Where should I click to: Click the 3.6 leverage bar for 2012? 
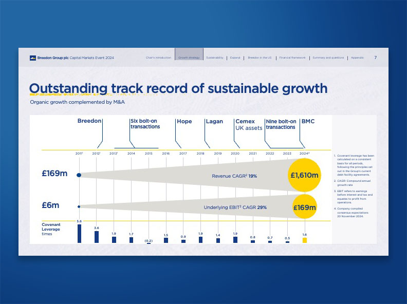pyautogui.click(x=97, y=237)
